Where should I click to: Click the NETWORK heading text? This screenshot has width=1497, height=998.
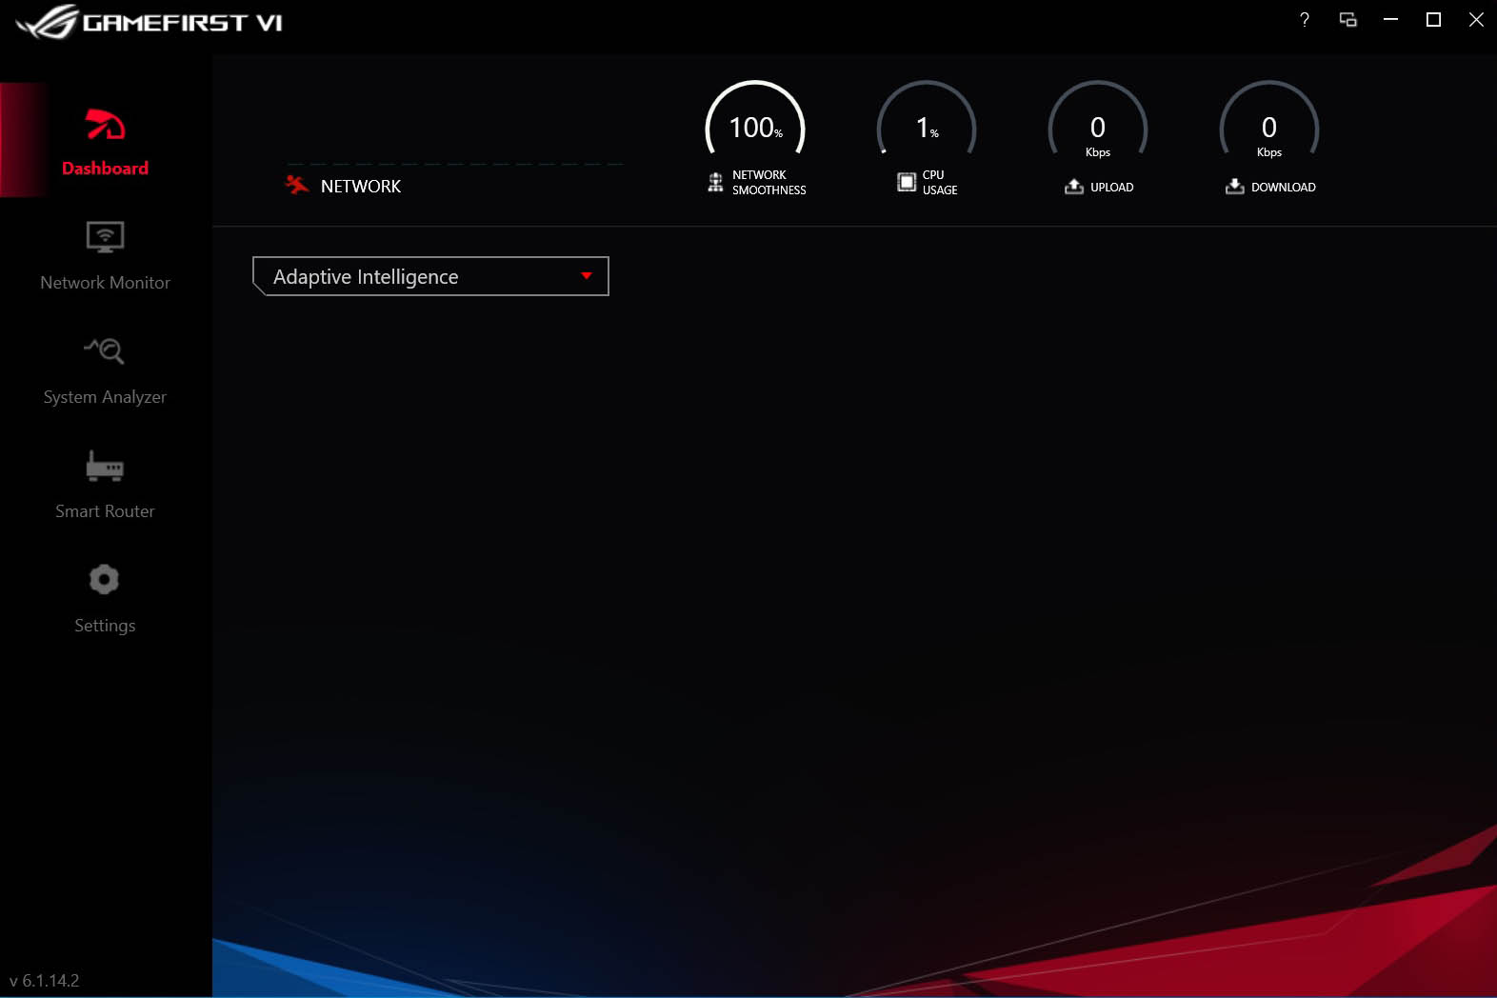361,187
